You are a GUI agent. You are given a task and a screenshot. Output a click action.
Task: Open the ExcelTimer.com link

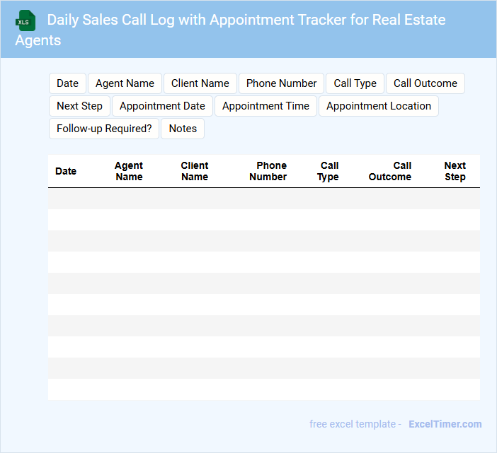pos(445,424)
